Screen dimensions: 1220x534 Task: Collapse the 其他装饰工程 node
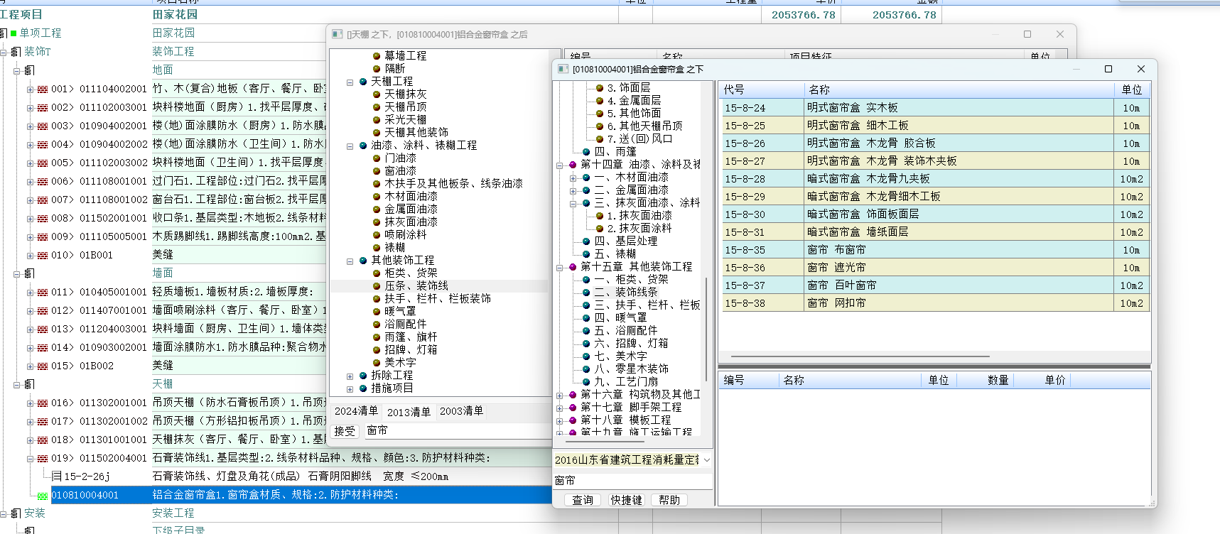350,261
